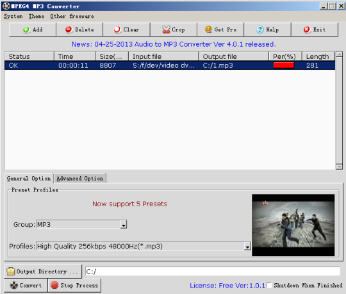Open the Theme menu

point(37,17)
